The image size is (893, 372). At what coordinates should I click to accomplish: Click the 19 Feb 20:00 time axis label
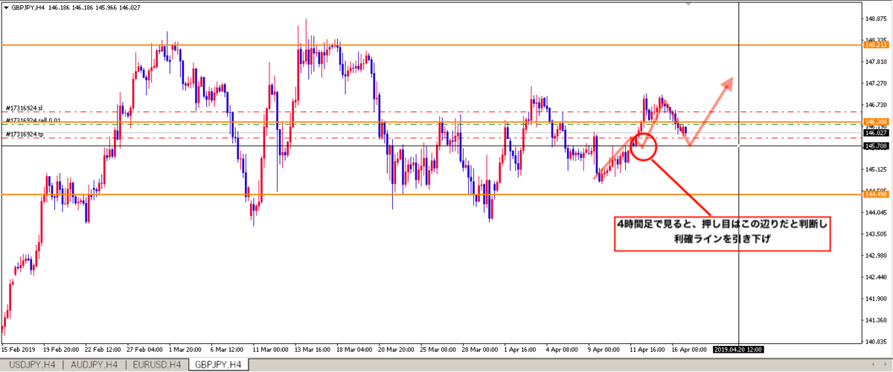pos(60,349)
